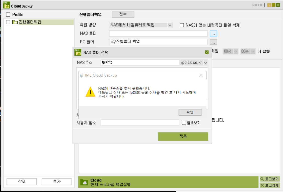Click the NAS 폴더 path input field
Viewport: 283px width, 192px height.
point(158,34)
